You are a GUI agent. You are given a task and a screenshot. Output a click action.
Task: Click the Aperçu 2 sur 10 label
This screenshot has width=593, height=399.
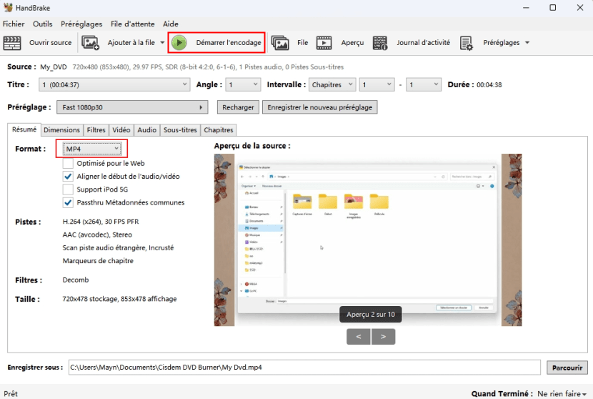[x=371, y=314]
